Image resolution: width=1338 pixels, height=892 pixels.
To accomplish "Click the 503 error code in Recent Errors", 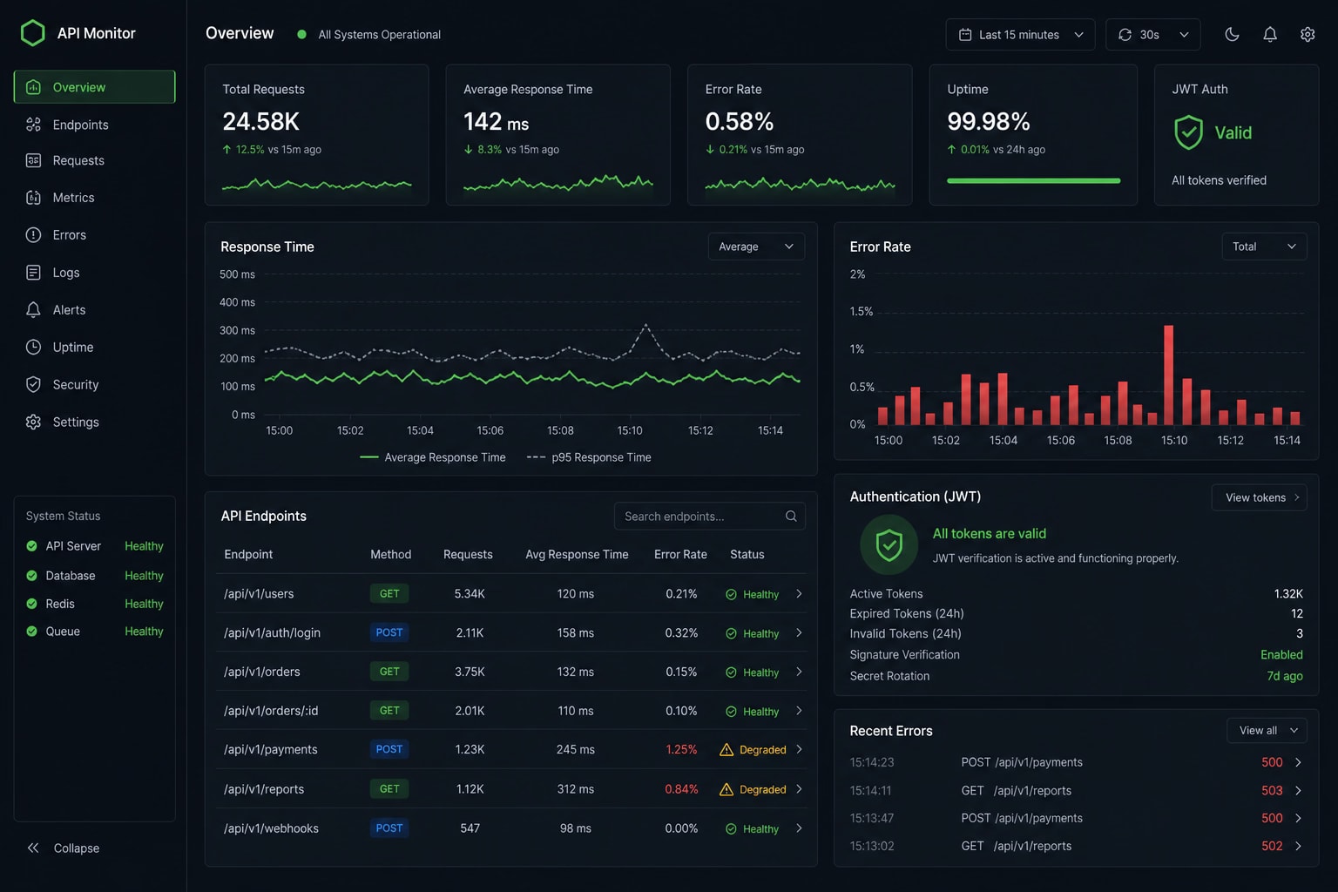I will coord(1272,790).
